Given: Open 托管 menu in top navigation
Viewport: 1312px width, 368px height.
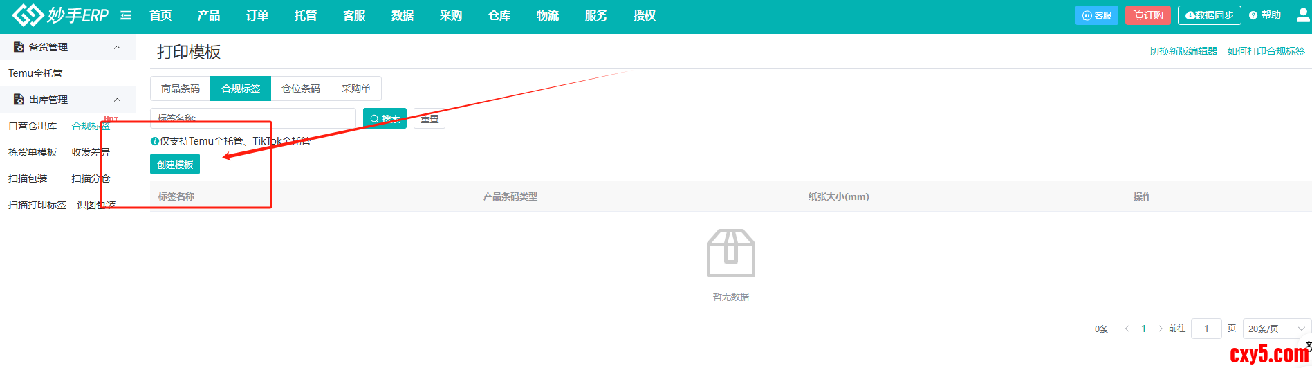Looking at the screenshot, I should point(306,15).
